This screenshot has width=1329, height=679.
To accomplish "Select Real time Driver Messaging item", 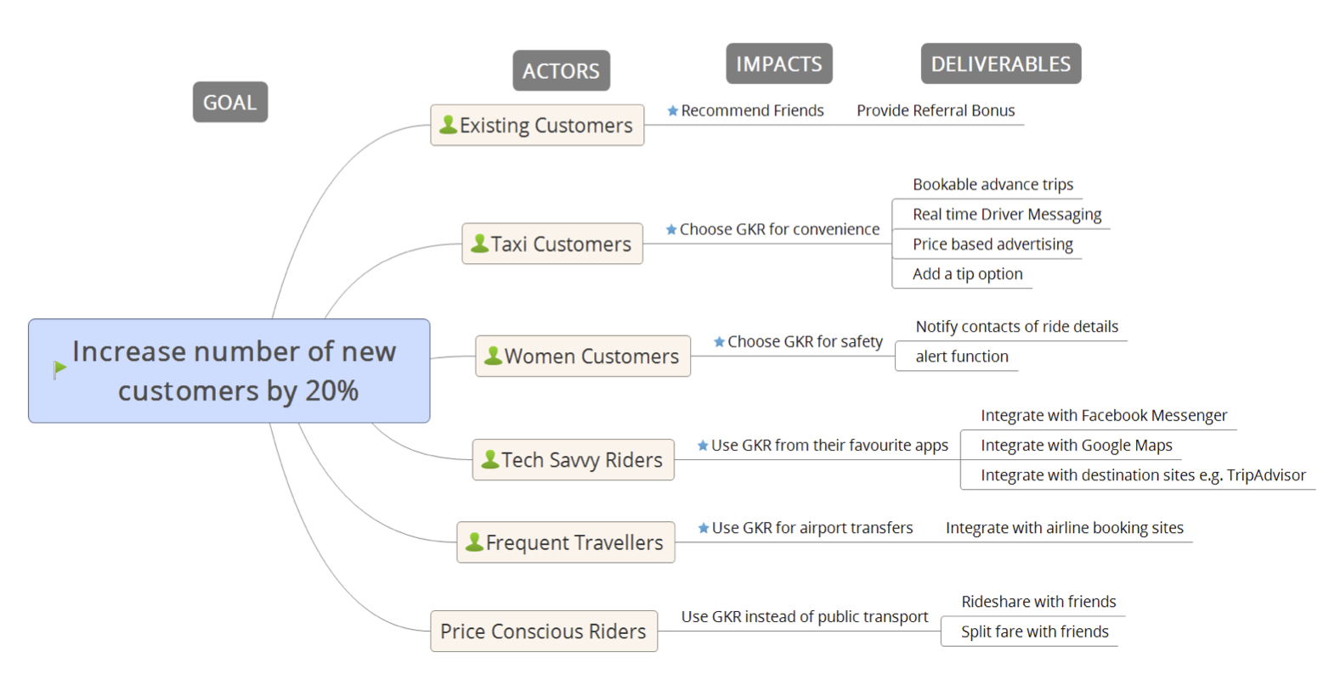I will tap(1007, 215).
